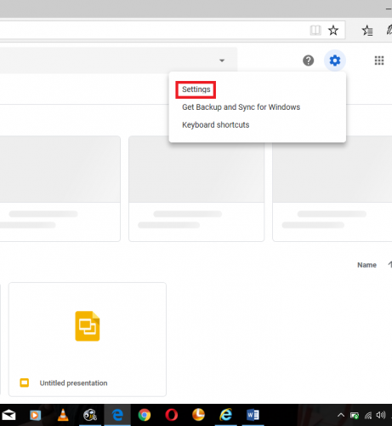
Task: Click the Name sort column header
Action: [x=366, y=265]
